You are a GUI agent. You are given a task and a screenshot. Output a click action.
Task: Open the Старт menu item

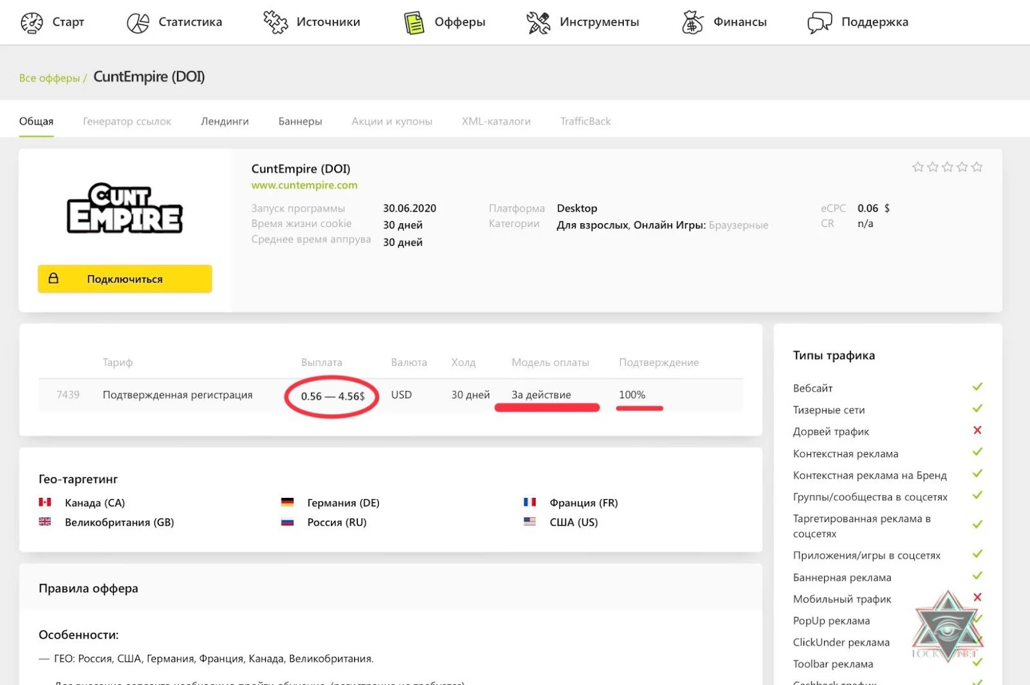(x=52, y=23)
